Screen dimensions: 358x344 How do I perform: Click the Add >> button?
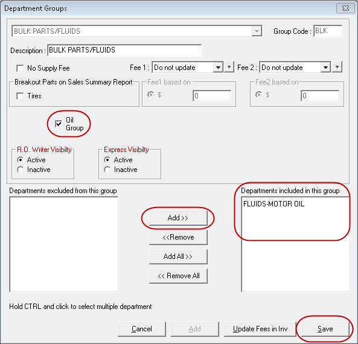(x=178, y=218)
